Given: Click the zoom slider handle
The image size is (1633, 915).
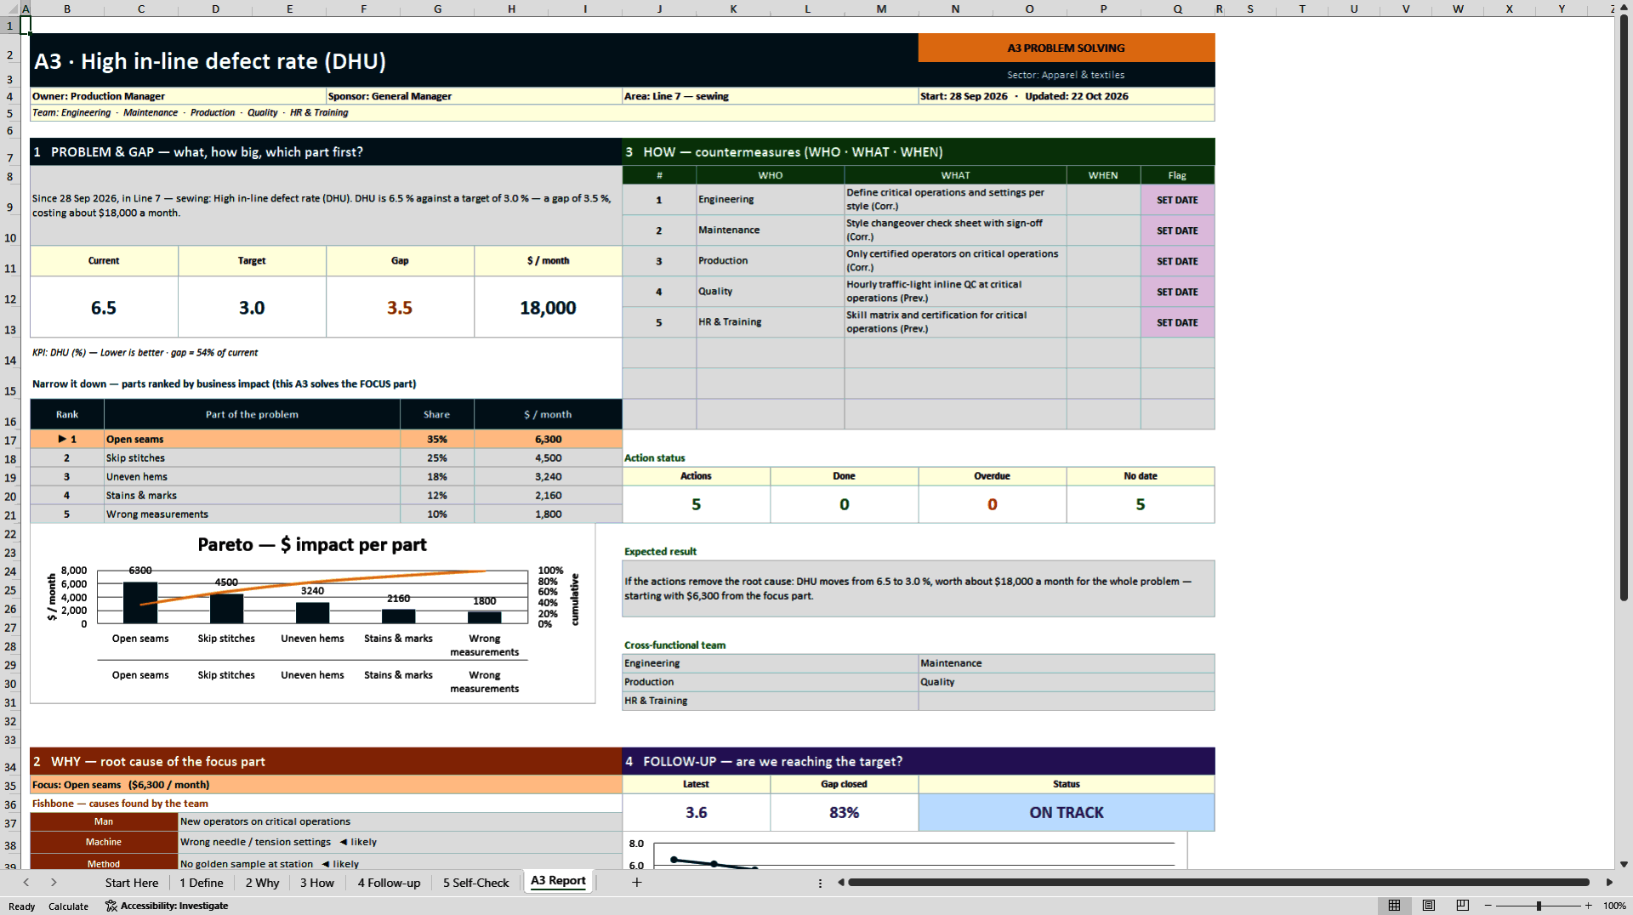Looking at the screenshot, I should click(1539, 906).
